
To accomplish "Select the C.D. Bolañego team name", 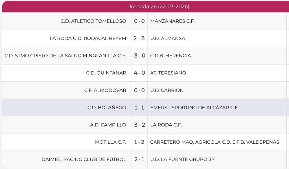I will (107, 108).
